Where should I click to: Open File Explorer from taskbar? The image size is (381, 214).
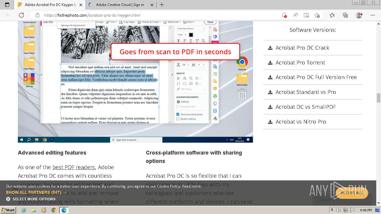click(x=34, y=210)
